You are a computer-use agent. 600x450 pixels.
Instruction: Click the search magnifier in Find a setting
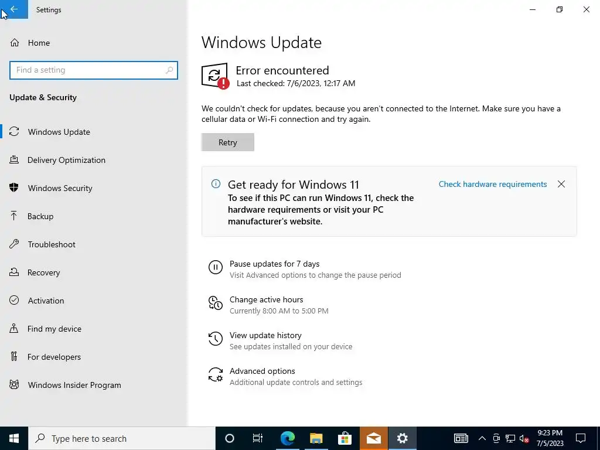[169, 70]
